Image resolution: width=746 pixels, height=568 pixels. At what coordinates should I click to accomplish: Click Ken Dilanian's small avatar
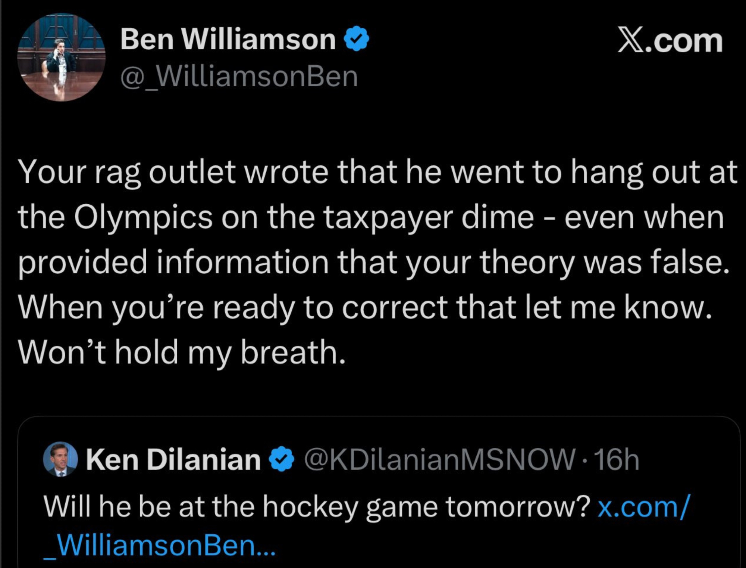coord(60,459)
